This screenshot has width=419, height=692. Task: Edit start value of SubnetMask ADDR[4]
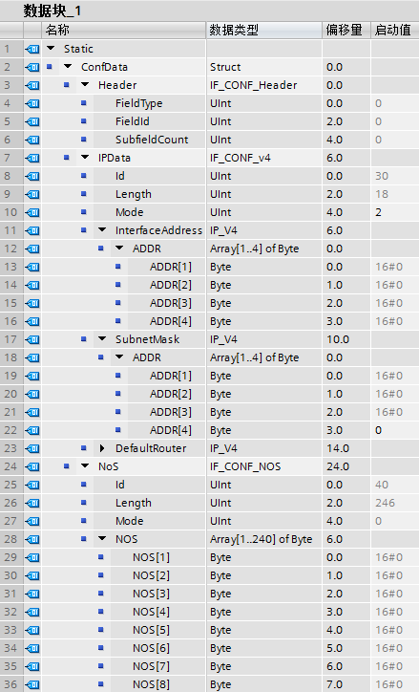395,430
